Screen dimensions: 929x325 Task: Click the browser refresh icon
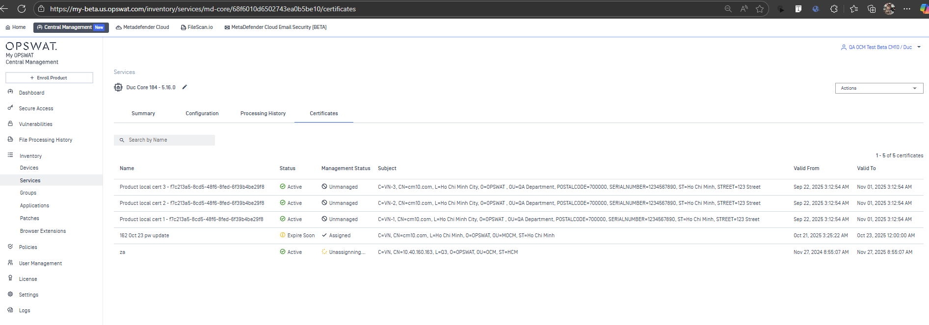[x=22, y=9]
